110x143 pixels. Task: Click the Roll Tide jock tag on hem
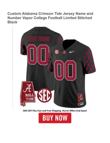click(x=81, y=98)
